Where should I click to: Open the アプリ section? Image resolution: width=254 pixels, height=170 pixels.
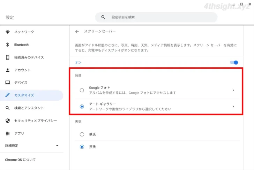32,133
